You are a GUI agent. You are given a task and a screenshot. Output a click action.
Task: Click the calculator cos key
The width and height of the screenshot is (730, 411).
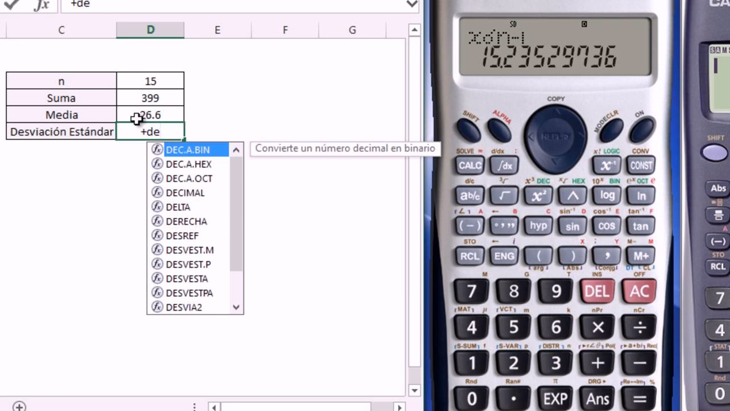click(x=607, y=226)
